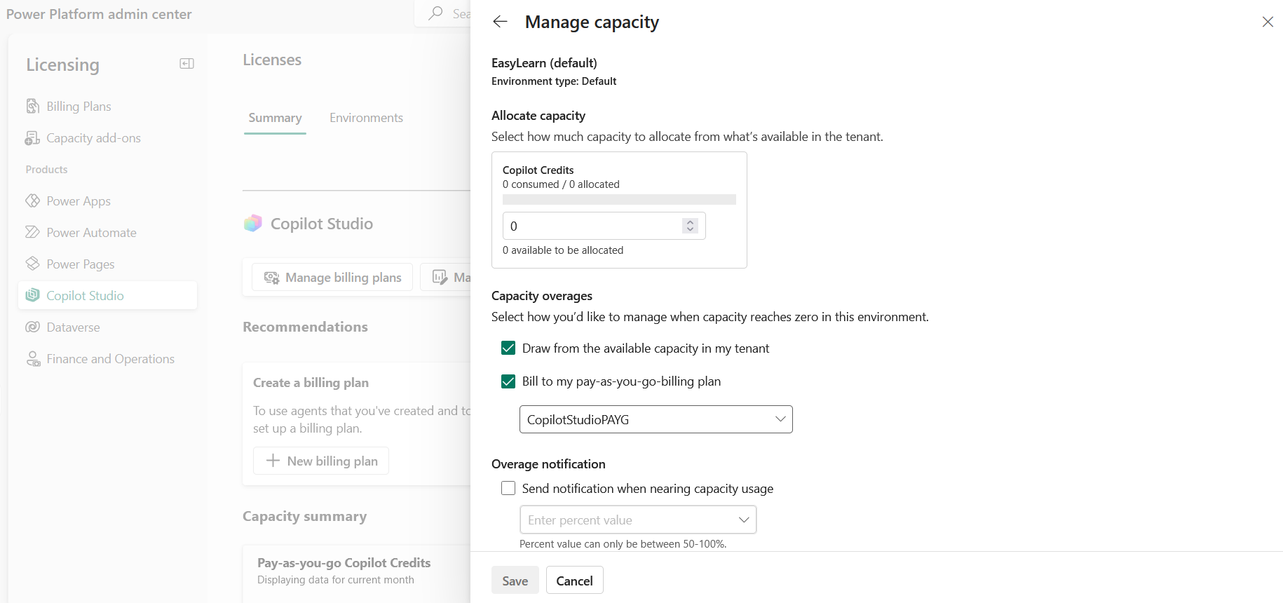Viewport: 1283px width, 603px height.
Task: Click the Power Pages icon
Action: [32, 264]
